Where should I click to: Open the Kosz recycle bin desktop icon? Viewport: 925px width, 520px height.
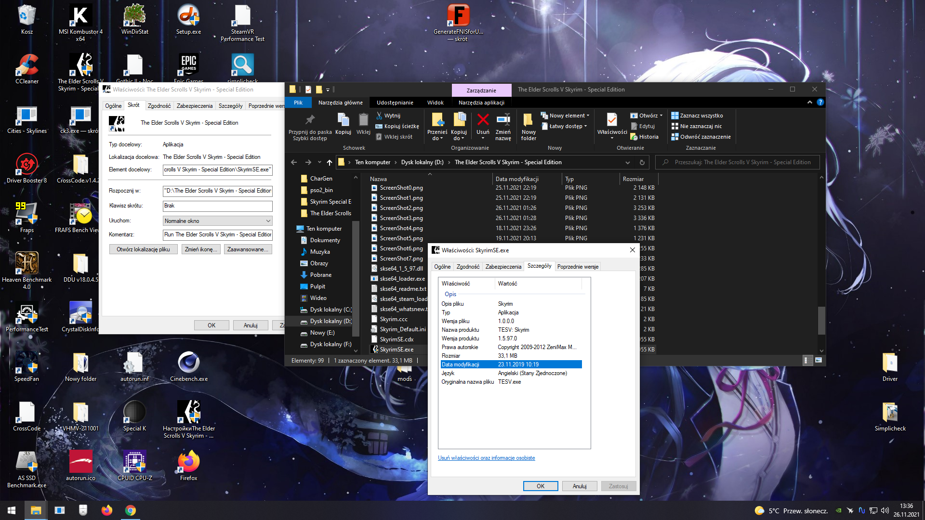point(27,20)
